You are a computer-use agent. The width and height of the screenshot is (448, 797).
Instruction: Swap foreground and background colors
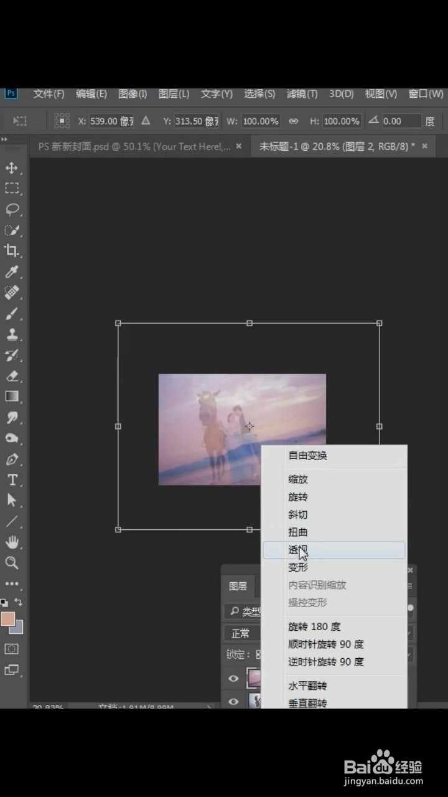coord(18,602)
